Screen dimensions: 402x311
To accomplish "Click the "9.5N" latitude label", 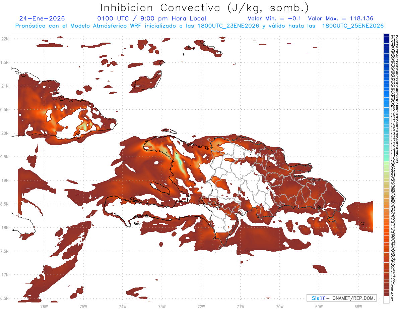I will pos(5,157).
